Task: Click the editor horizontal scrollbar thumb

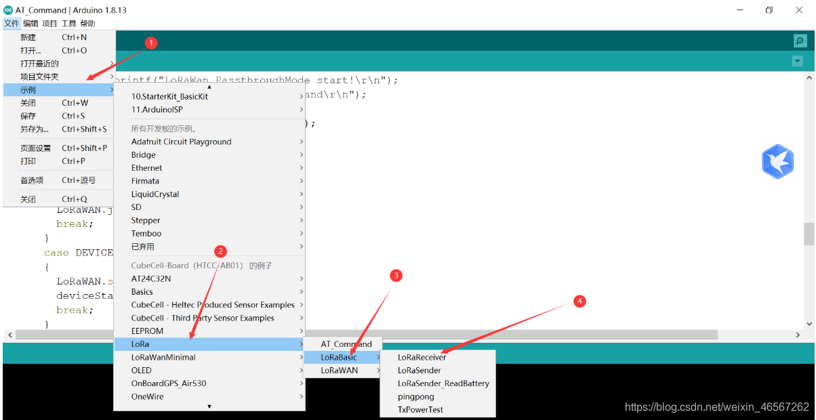Action: point(366,335)
